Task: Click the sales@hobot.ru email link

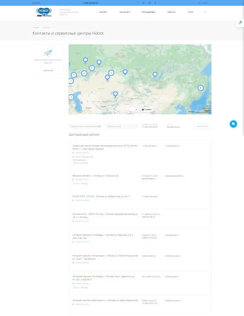Action: [173, 127]
